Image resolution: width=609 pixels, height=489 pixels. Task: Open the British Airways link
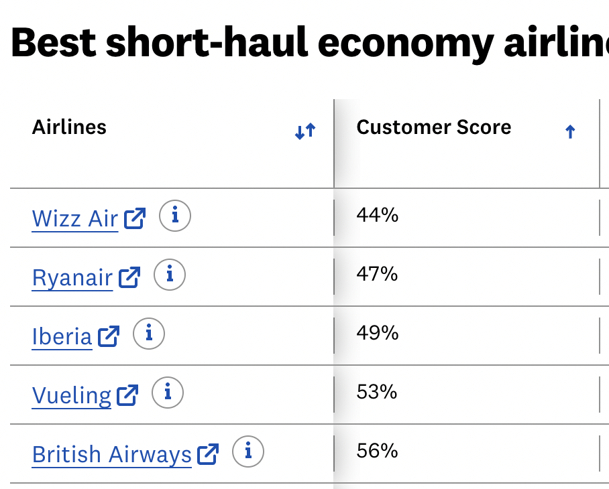point(112,455)
